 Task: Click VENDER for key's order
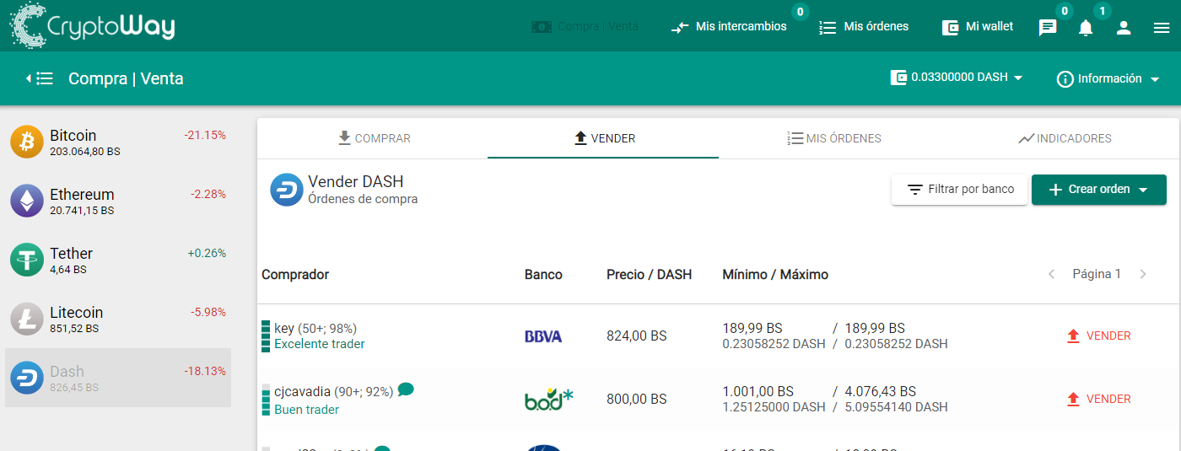[1098, 336]
